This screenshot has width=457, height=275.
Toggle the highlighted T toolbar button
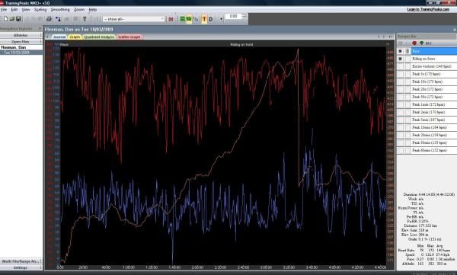[x=204, y=19]
